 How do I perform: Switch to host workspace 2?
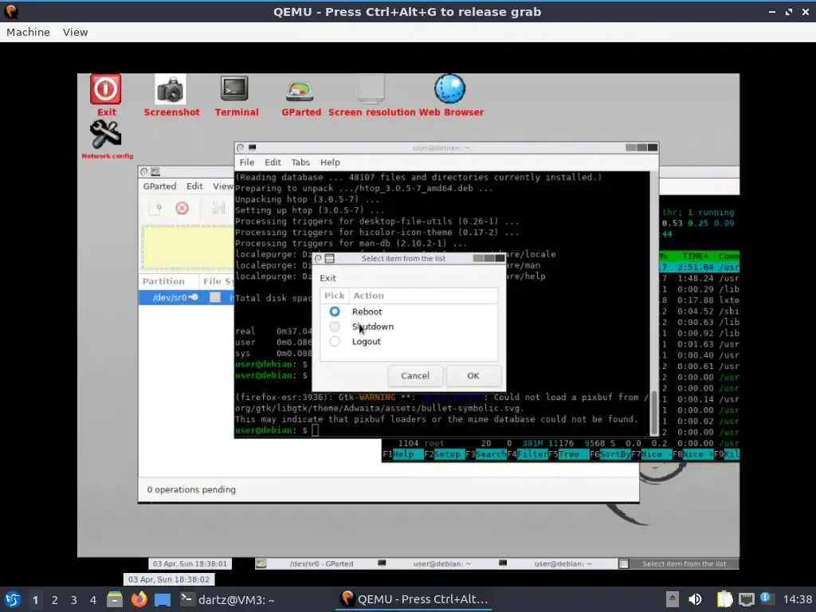pos(55,600)
